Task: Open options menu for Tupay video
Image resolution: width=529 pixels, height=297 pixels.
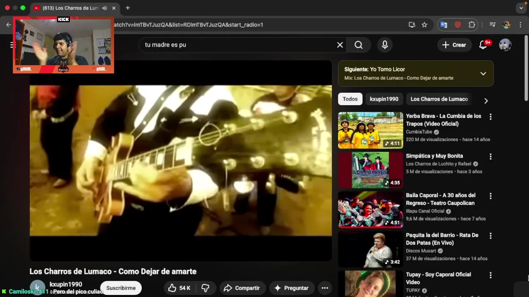Action: (x=491, y=275)
